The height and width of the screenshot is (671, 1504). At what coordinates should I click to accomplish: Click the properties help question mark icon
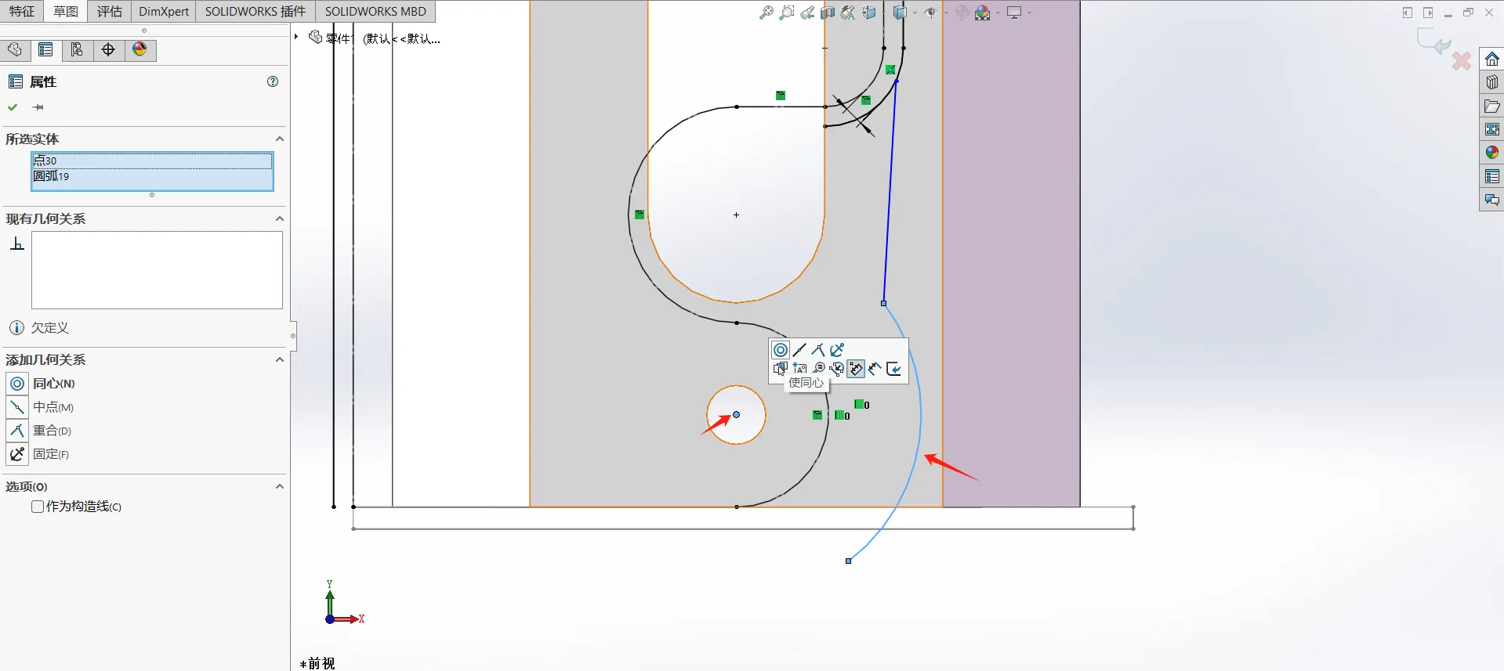273,81
